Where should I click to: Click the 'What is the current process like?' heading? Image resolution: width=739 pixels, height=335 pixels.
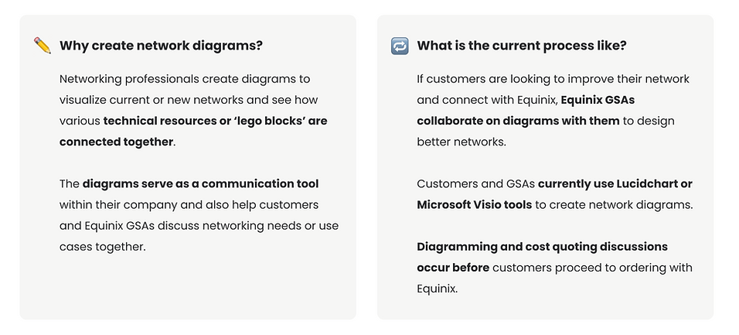click(522, 46)
